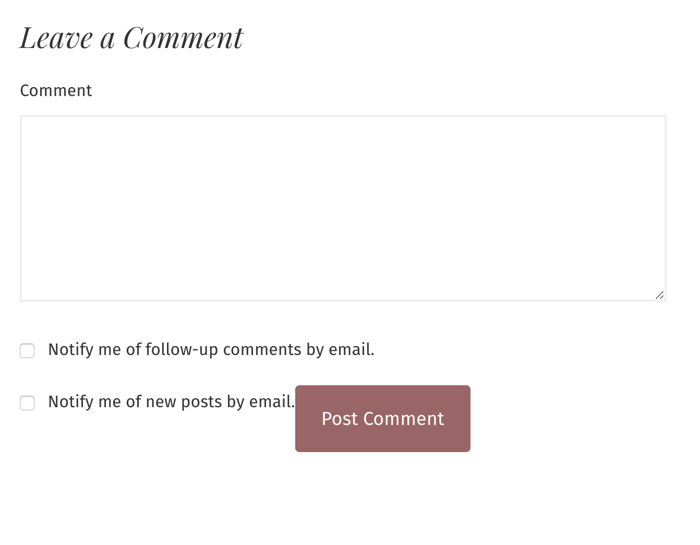Select the Leave a Comment heading
700x545 pixels.
[131, 37]
